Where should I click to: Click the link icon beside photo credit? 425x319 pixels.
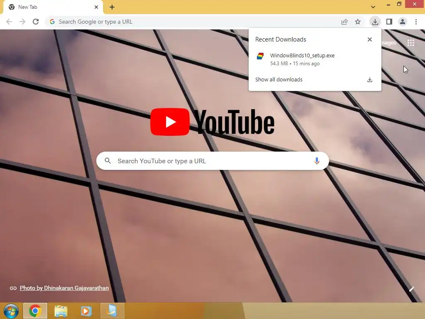point(13,288)
